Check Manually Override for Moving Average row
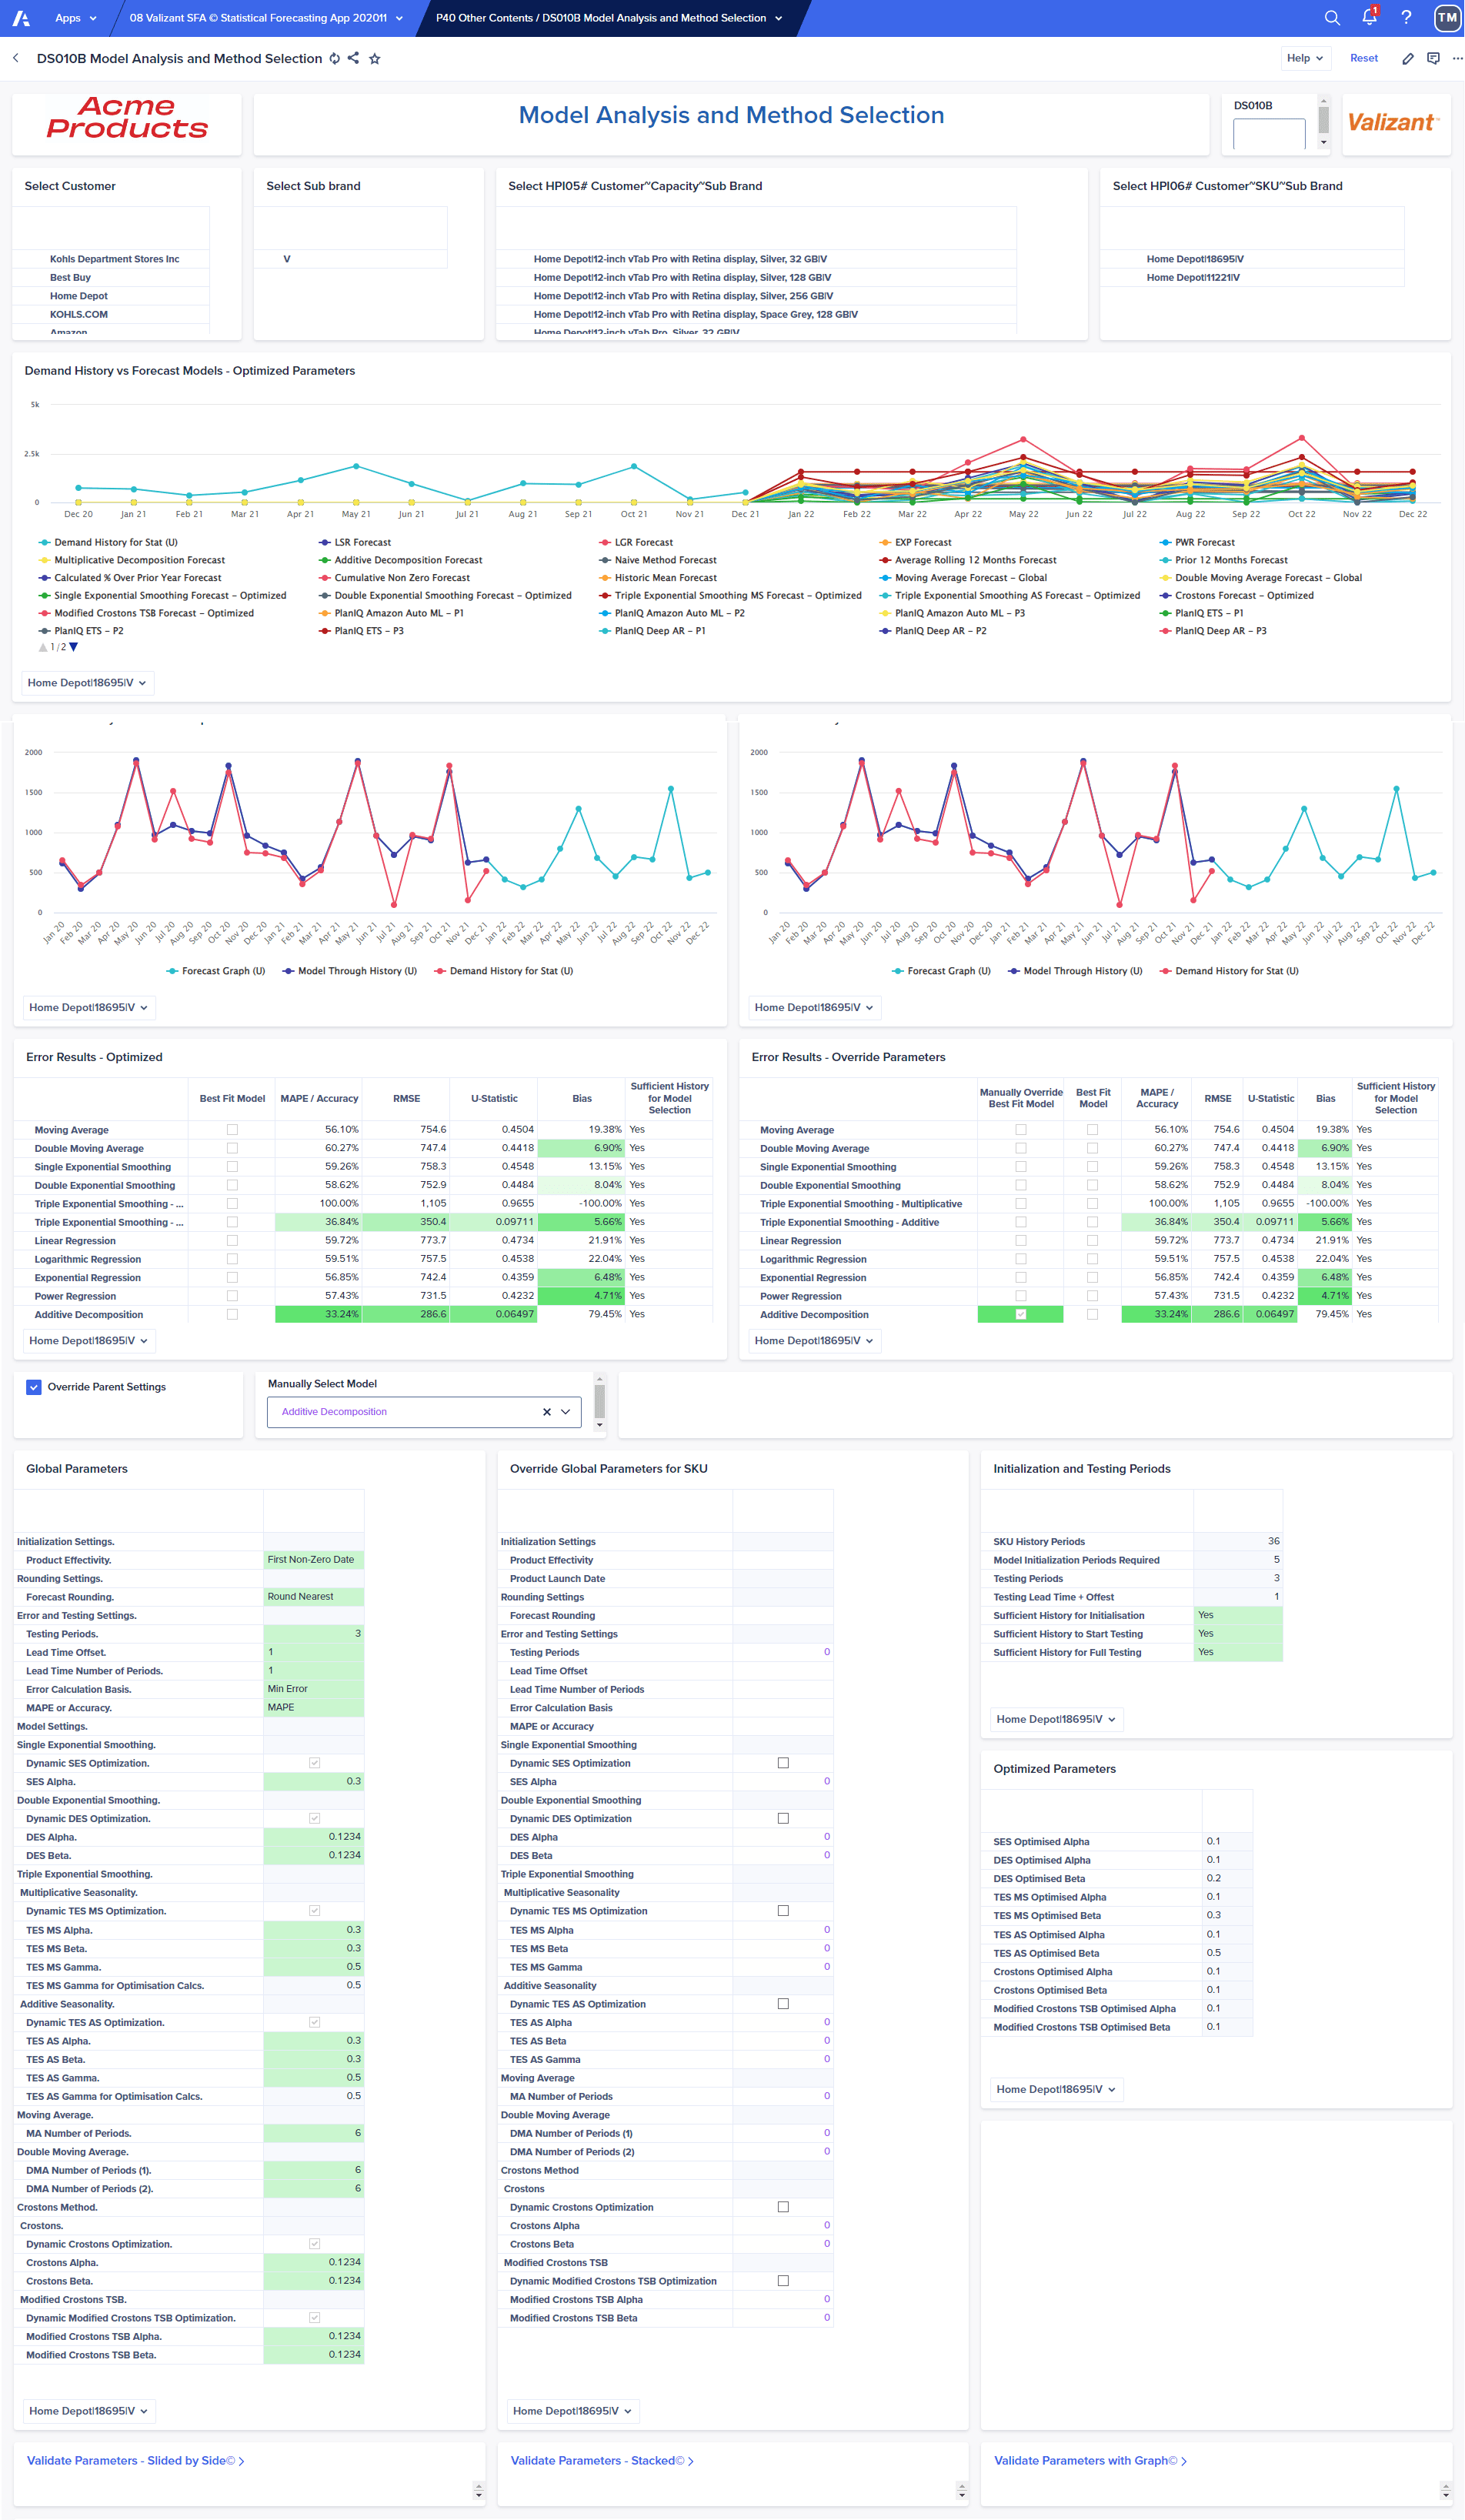The height and width of the screenshot is (2520, 1465). 1020,1130
